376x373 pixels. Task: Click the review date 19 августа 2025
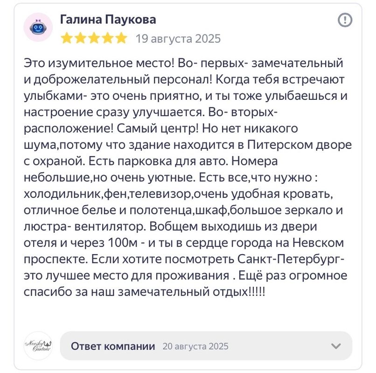click(x=178, y=39)
